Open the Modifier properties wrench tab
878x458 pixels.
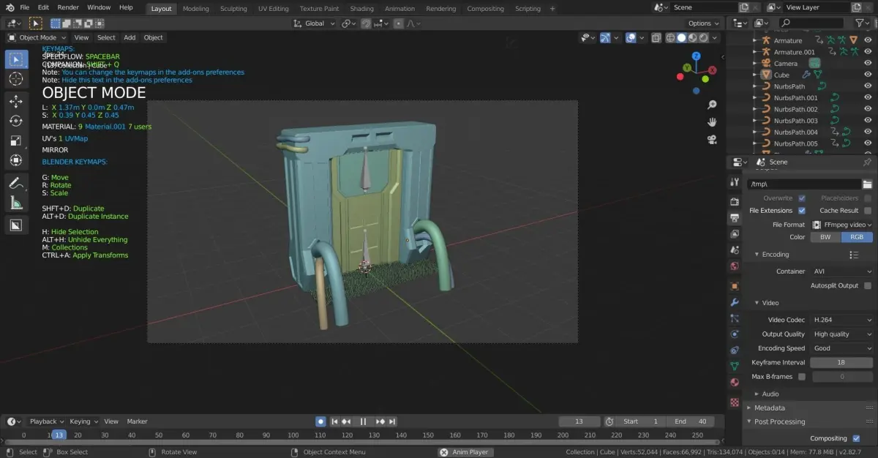735,302
